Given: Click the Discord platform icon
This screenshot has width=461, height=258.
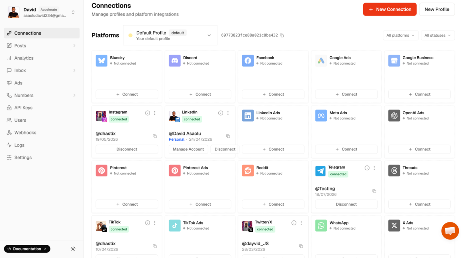Looking at the screenshot, I should click(175, 61).
